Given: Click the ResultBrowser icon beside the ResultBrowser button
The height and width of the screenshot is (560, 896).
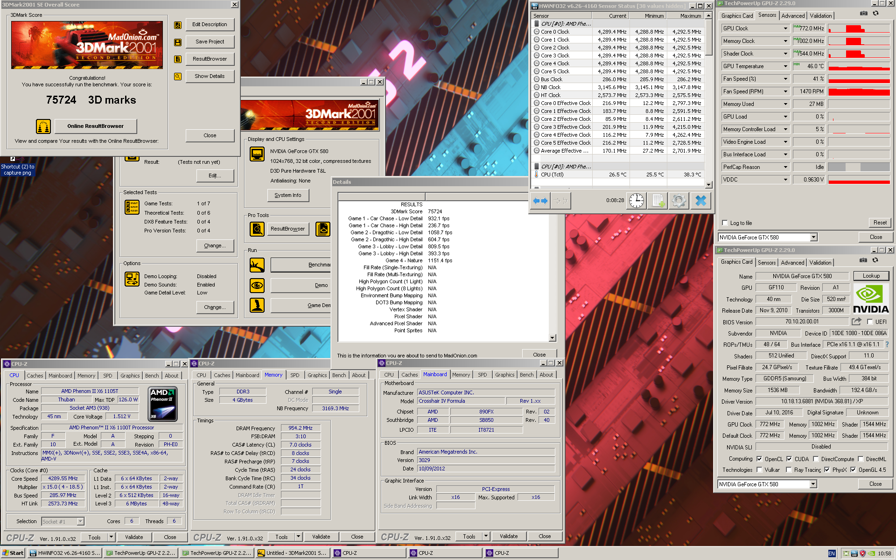Looking at the screenshot, I should (x=178, y=59).
